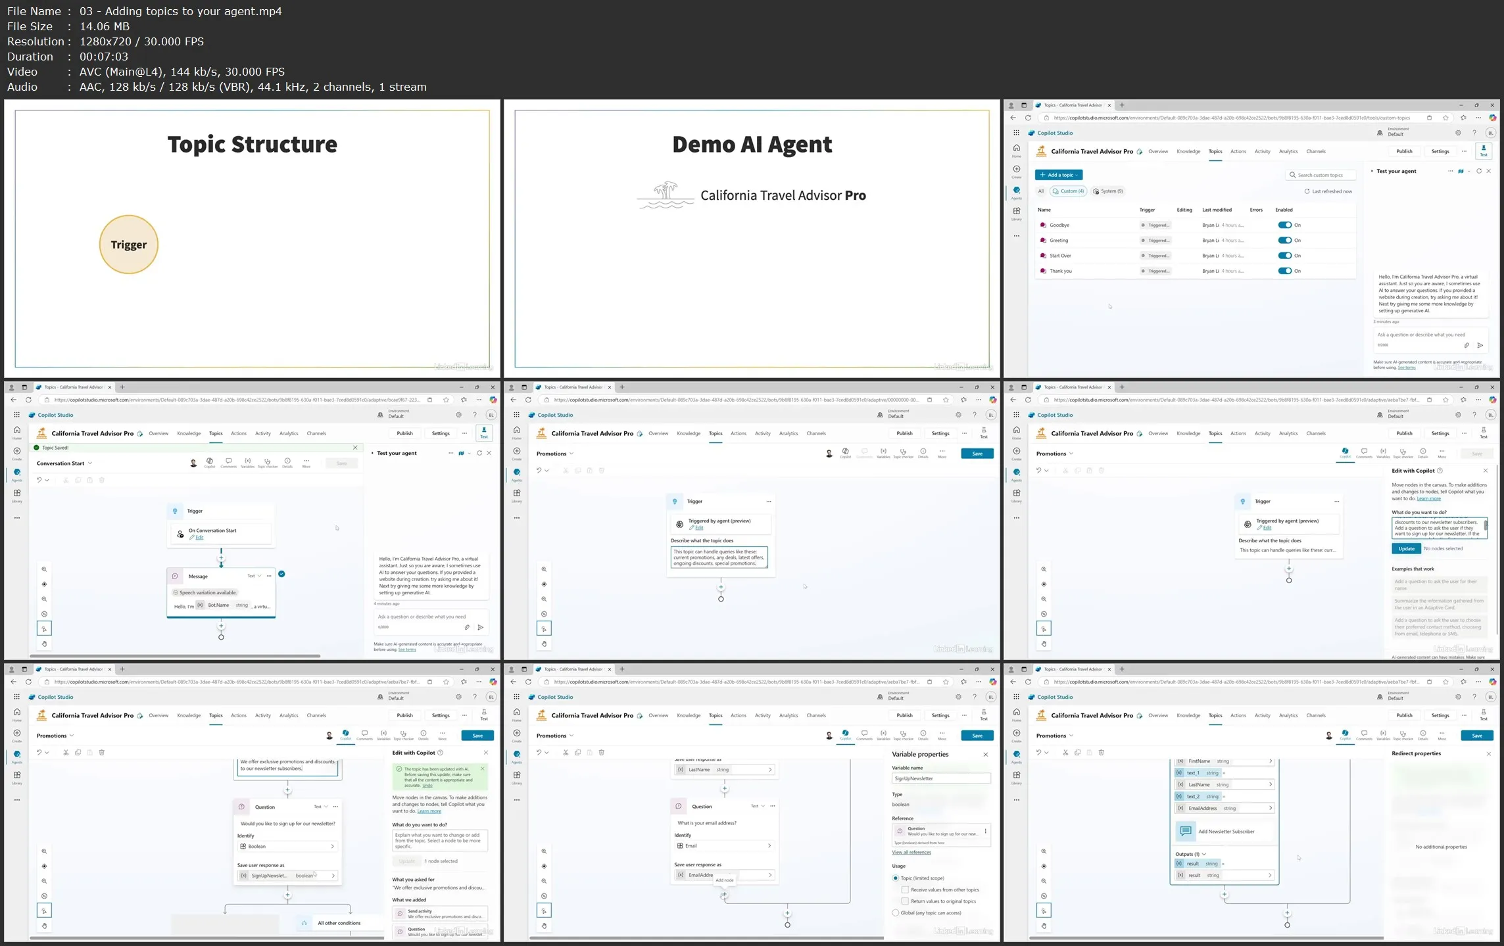Select the All topics filter pill
Screen dimensions: 1504x946
click(1041, 191)
